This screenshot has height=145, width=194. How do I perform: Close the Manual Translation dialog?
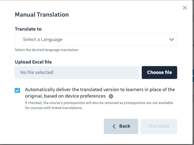pos(185,8)
